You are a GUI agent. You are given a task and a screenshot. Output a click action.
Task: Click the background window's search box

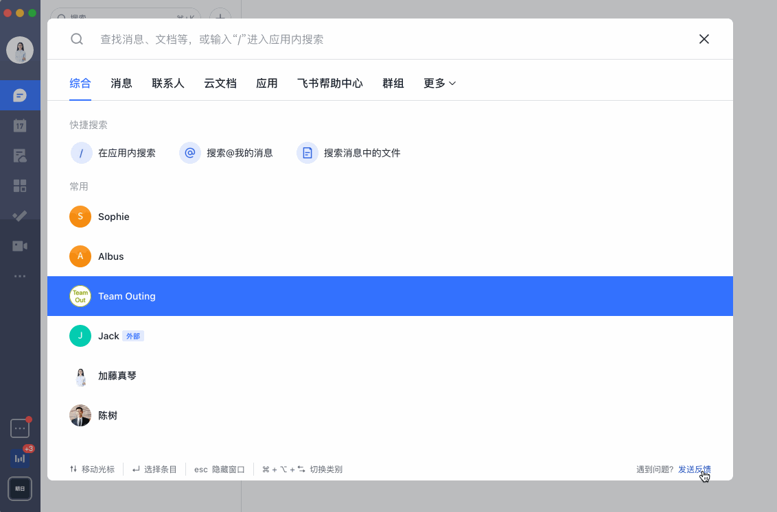coord(126,15)
